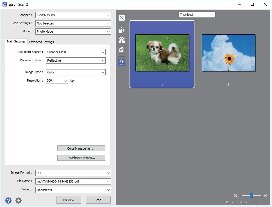Click the thumbnail number 2 label
This screenshot has height=207, width=272.
pyautogui.click(x=228, y=84)
